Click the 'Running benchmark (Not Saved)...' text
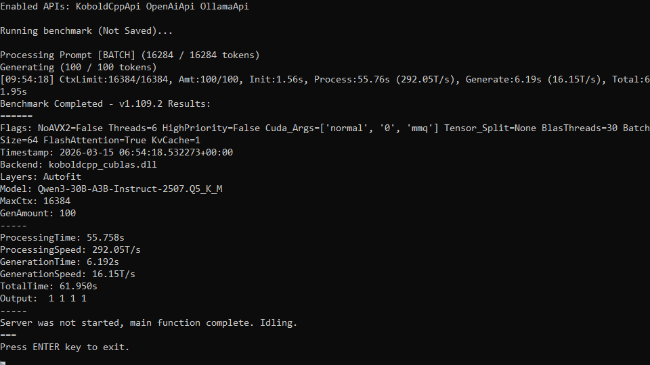Screen dimensions: 650x365 click(86, 31)
